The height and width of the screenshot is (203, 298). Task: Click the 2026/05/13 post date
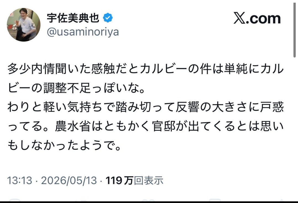pyautogui.click(x=69, y=180)
